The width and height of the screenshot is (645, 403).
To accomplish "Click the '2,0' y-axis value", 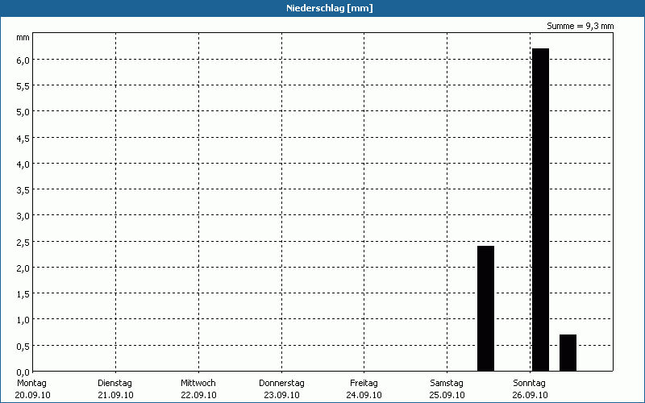I will pos(23,268).
